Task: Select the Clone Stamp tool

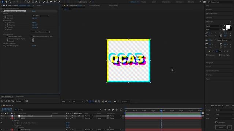Action: pyautogui.click(x=48, y=1)
